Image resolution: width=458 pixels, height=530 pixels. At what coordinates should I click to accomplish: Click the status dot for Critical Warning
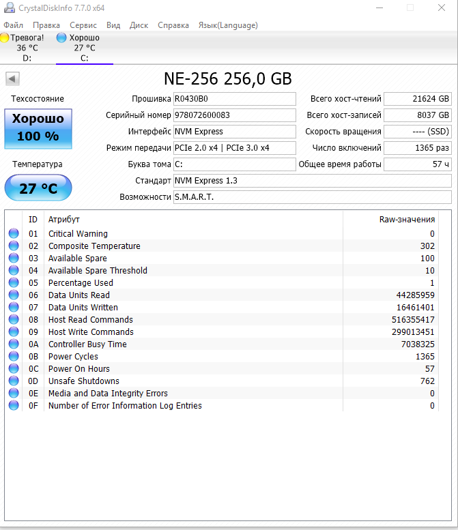point(14,233)
